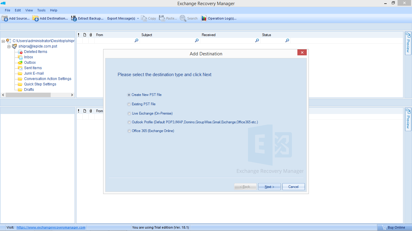The height and width of the screenshot is (231, 412).
Task: Select the Inbox folder label
Action: pos(29,57)
